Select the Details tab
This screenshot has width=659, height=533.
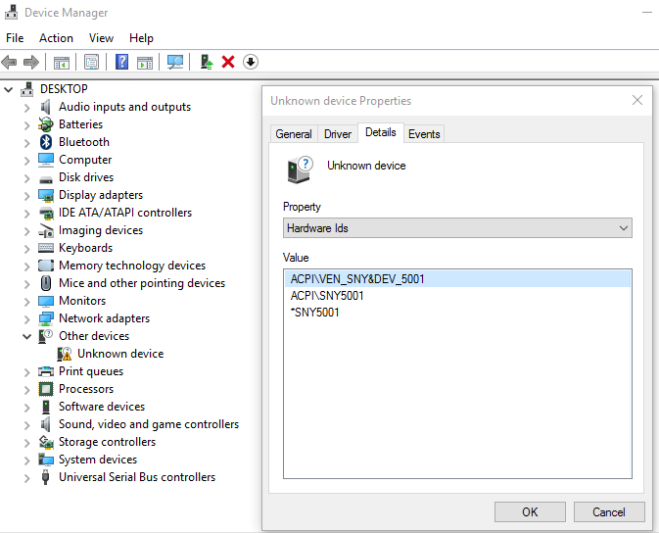380,132
